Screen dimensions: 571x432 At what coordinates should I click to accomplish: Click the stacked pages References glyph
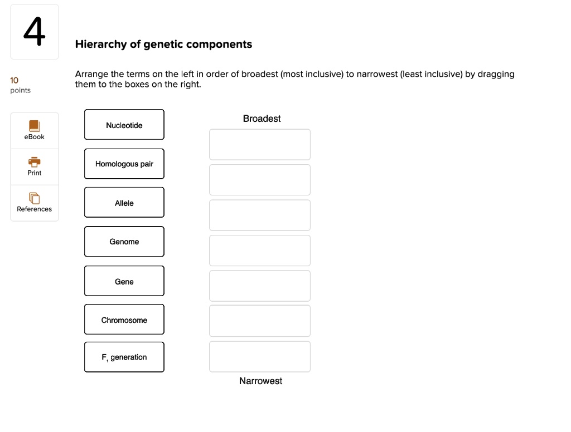point(34,198)
